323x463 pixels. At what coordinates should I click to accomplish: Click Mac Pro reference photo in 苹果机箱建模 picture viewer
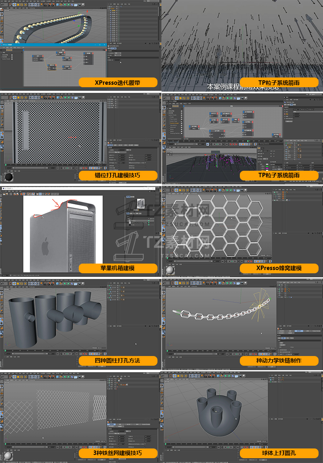point(63,234)
